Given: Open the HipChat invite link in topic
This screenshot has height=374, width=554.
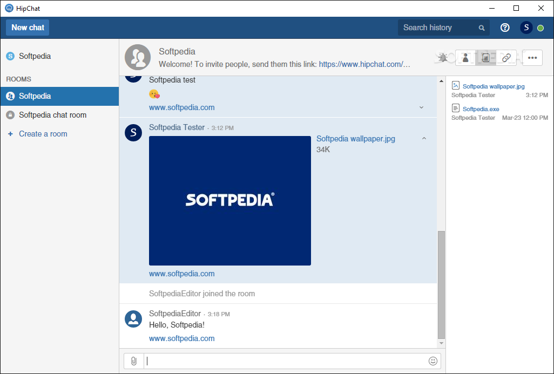Looking at the screenshot, I should 364,64.
